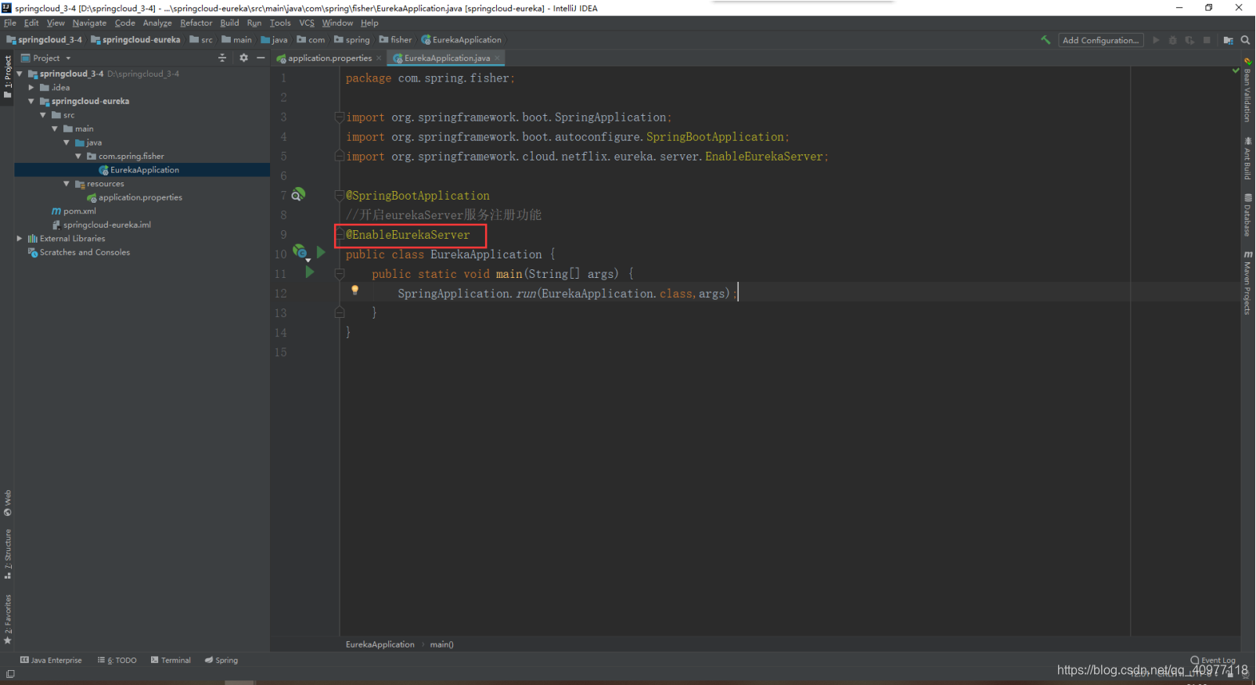Open the Database side panel
The width and height of the screenshot is (1256, 685).
(1247, 215)
